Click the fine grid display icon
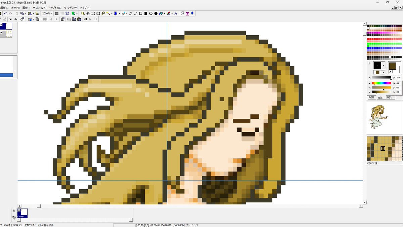 point(57,13)
